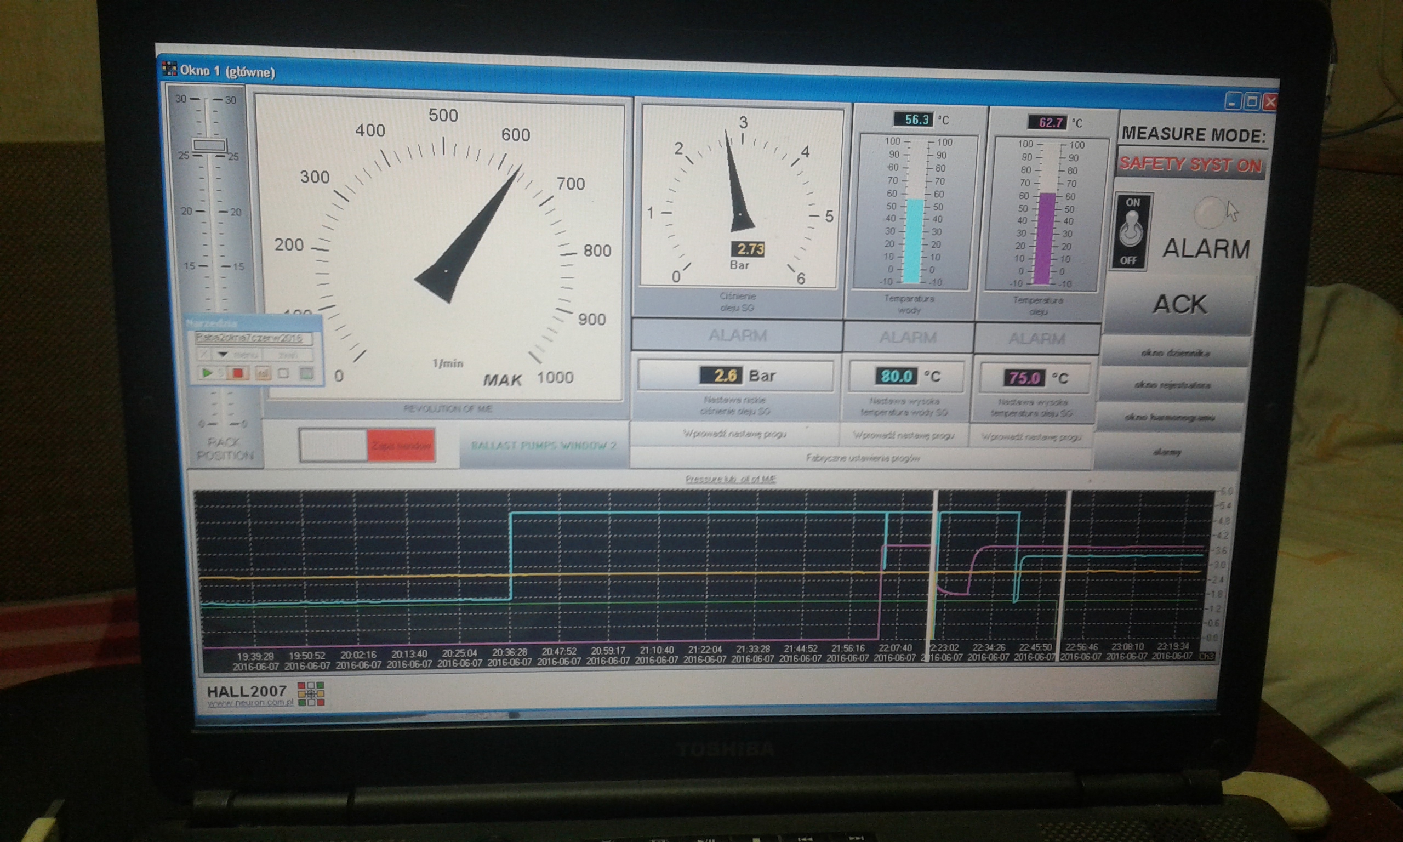The height and width of the screenshot is (842, 1403).
Task: Open 'okno dziennika' log window
Action: tap(1176, 353)
